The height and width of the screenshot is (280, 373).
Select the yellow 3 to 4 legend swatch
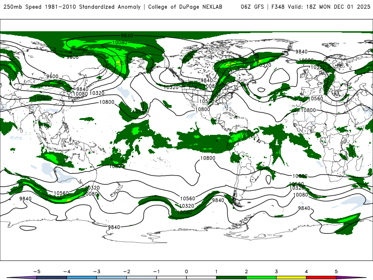point(291,278)
